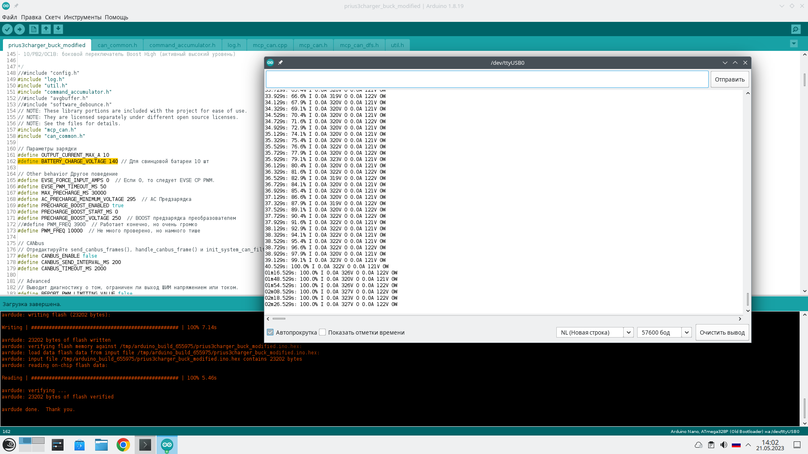Open the Инструменты menu

click(82, 17)
